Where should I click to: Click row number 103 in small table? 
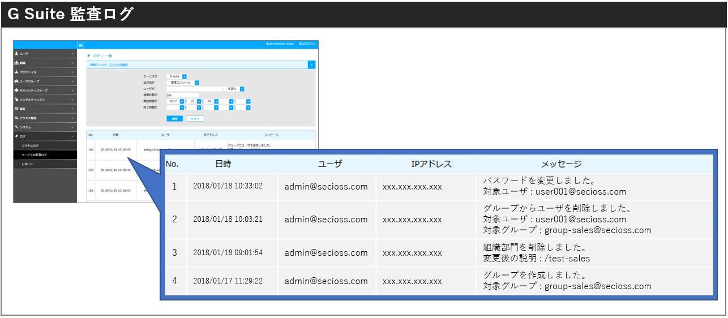pyautogui.click(x=91, y=190)
